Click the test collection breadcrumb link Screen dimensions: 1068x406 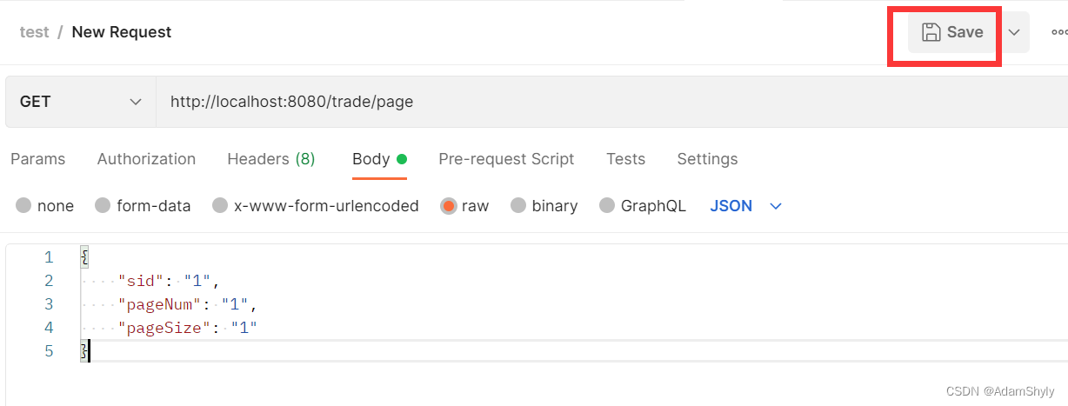click(x=34, y=32)
